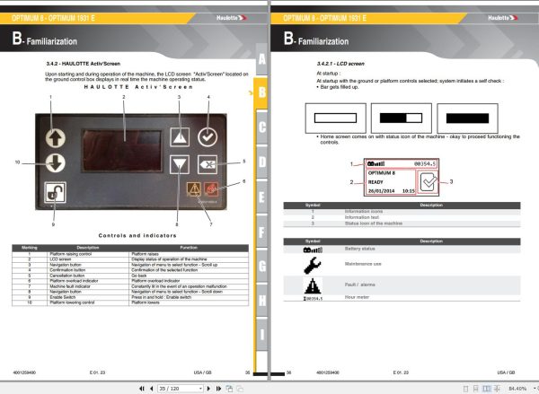
Task: Open the page number dropdown
Action: (x=200, y=389)
